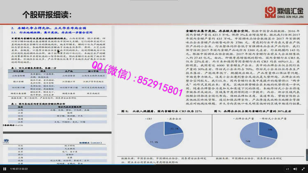Click the 1:16:37/2:33:22 time display
Screen dimensions: 308x173
point(19,168)
